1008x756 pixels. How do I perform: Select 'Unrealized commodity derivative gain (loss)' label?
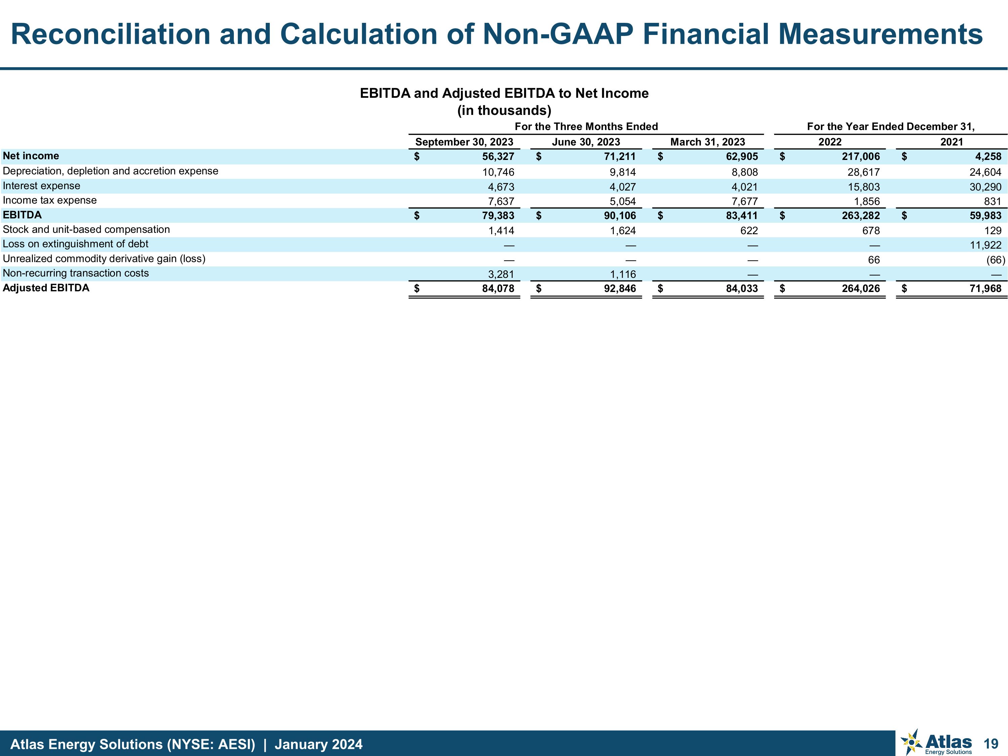coord(104,259)
